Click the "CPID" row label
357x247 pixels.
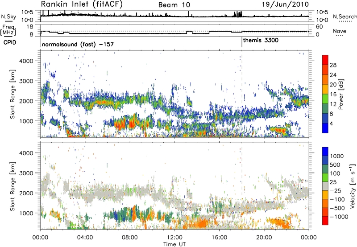(10, 42)
